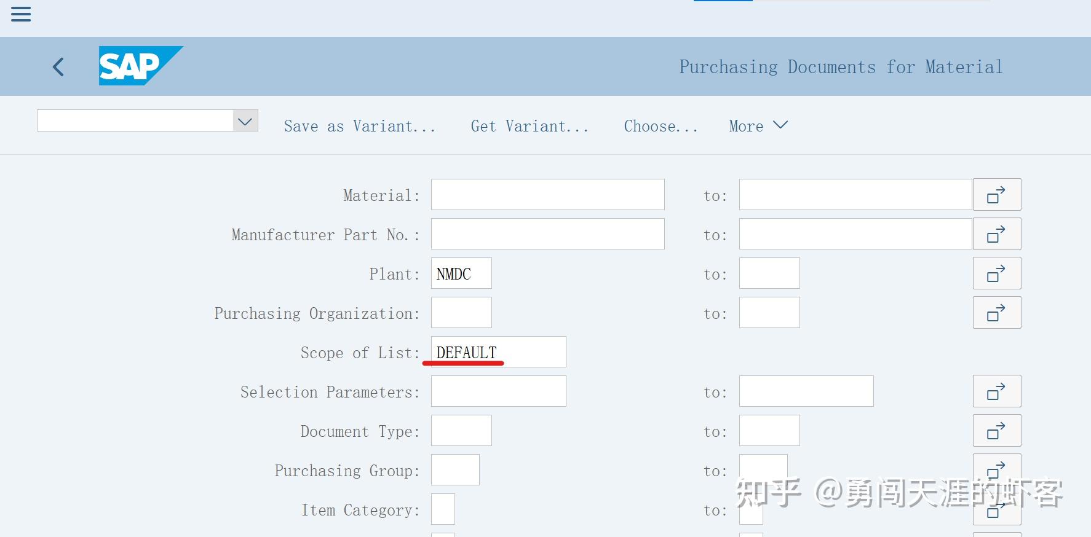Click the Choose... button
The image size is (1091, 537).
[661, 126]
